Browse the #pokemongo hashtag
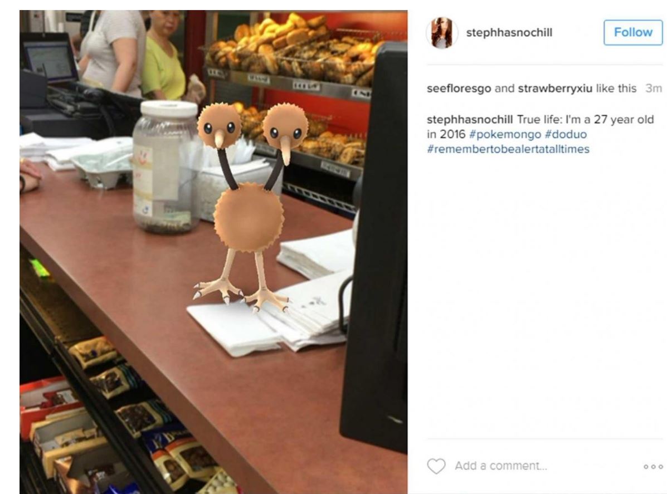The width and height of the screenshot is (667, 494). coord(505,134)
